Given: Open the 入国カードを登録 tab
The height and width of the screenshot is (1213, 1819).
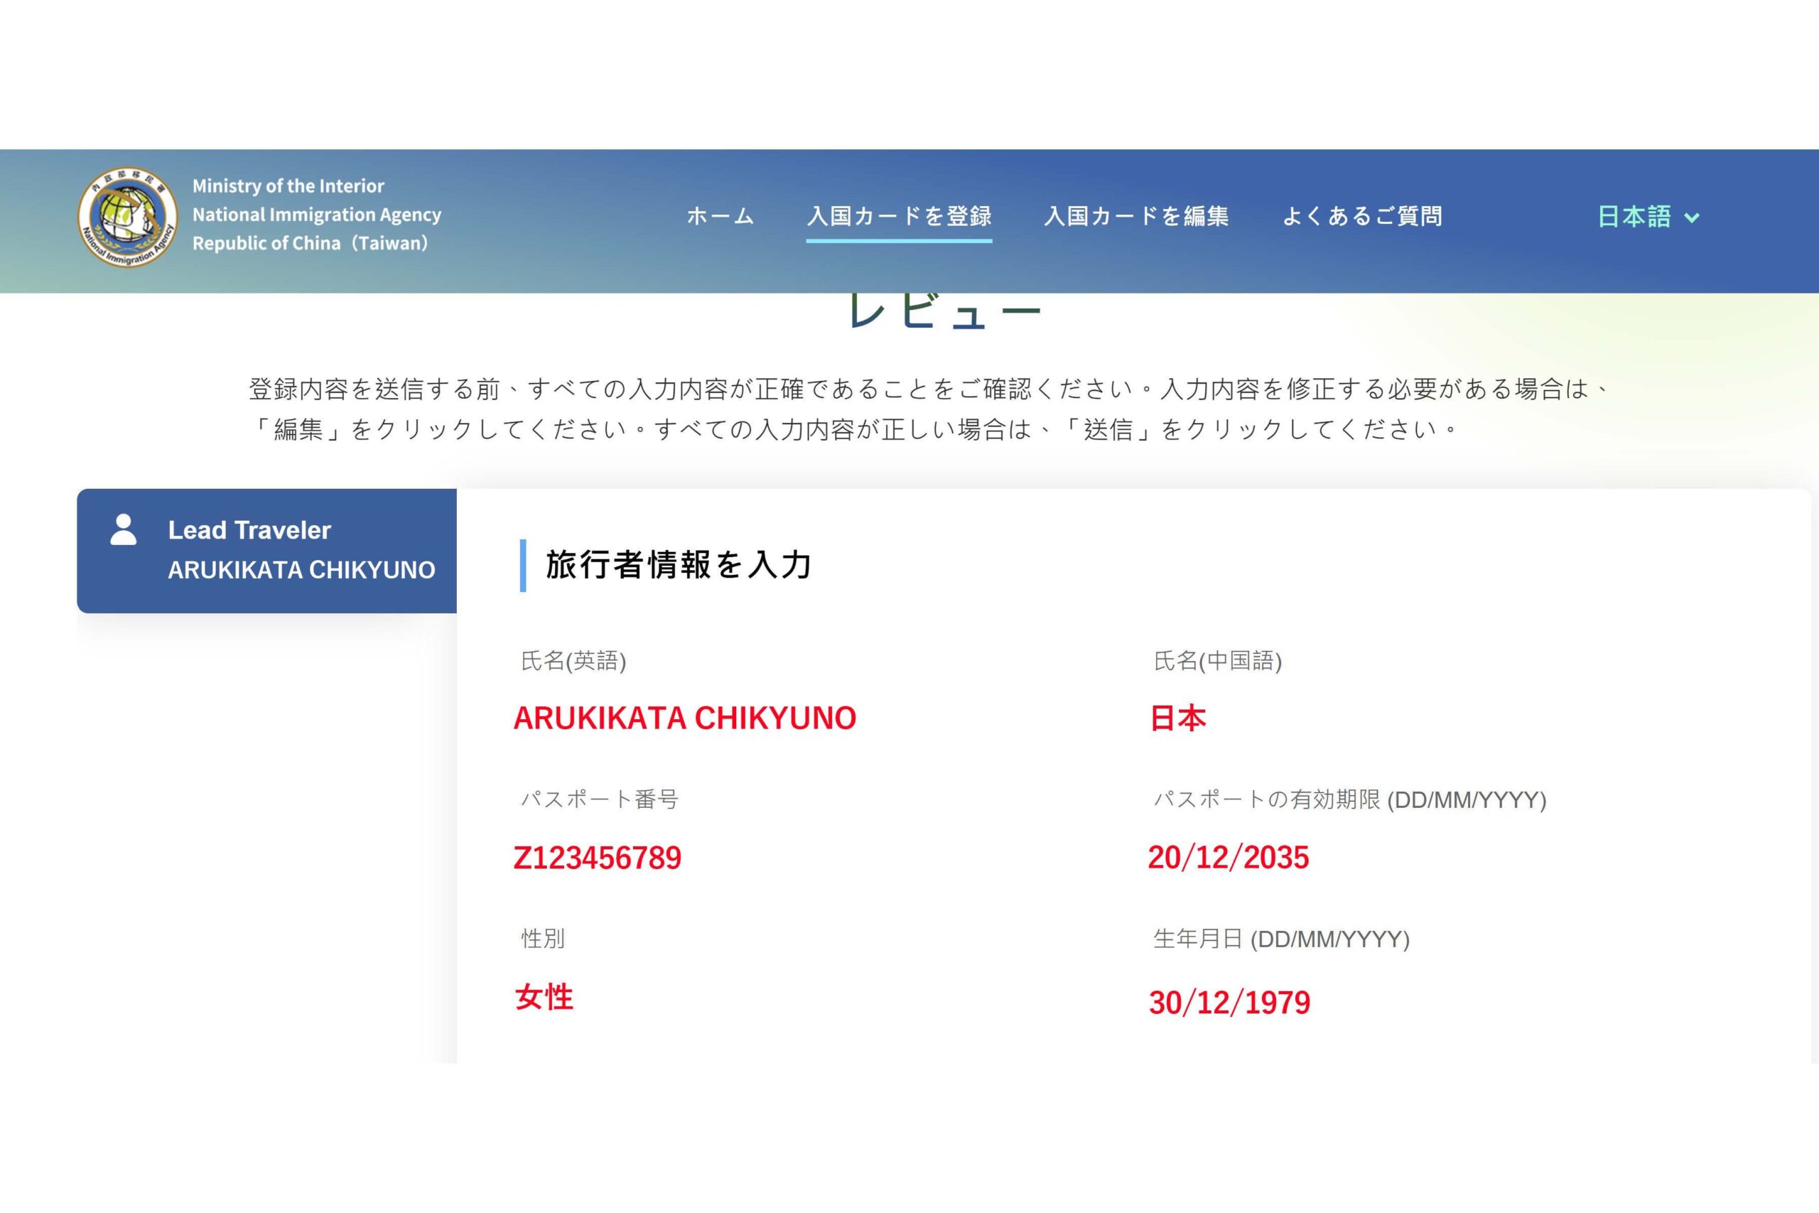Looking at the screenshot, I should (x=899, y=216).
